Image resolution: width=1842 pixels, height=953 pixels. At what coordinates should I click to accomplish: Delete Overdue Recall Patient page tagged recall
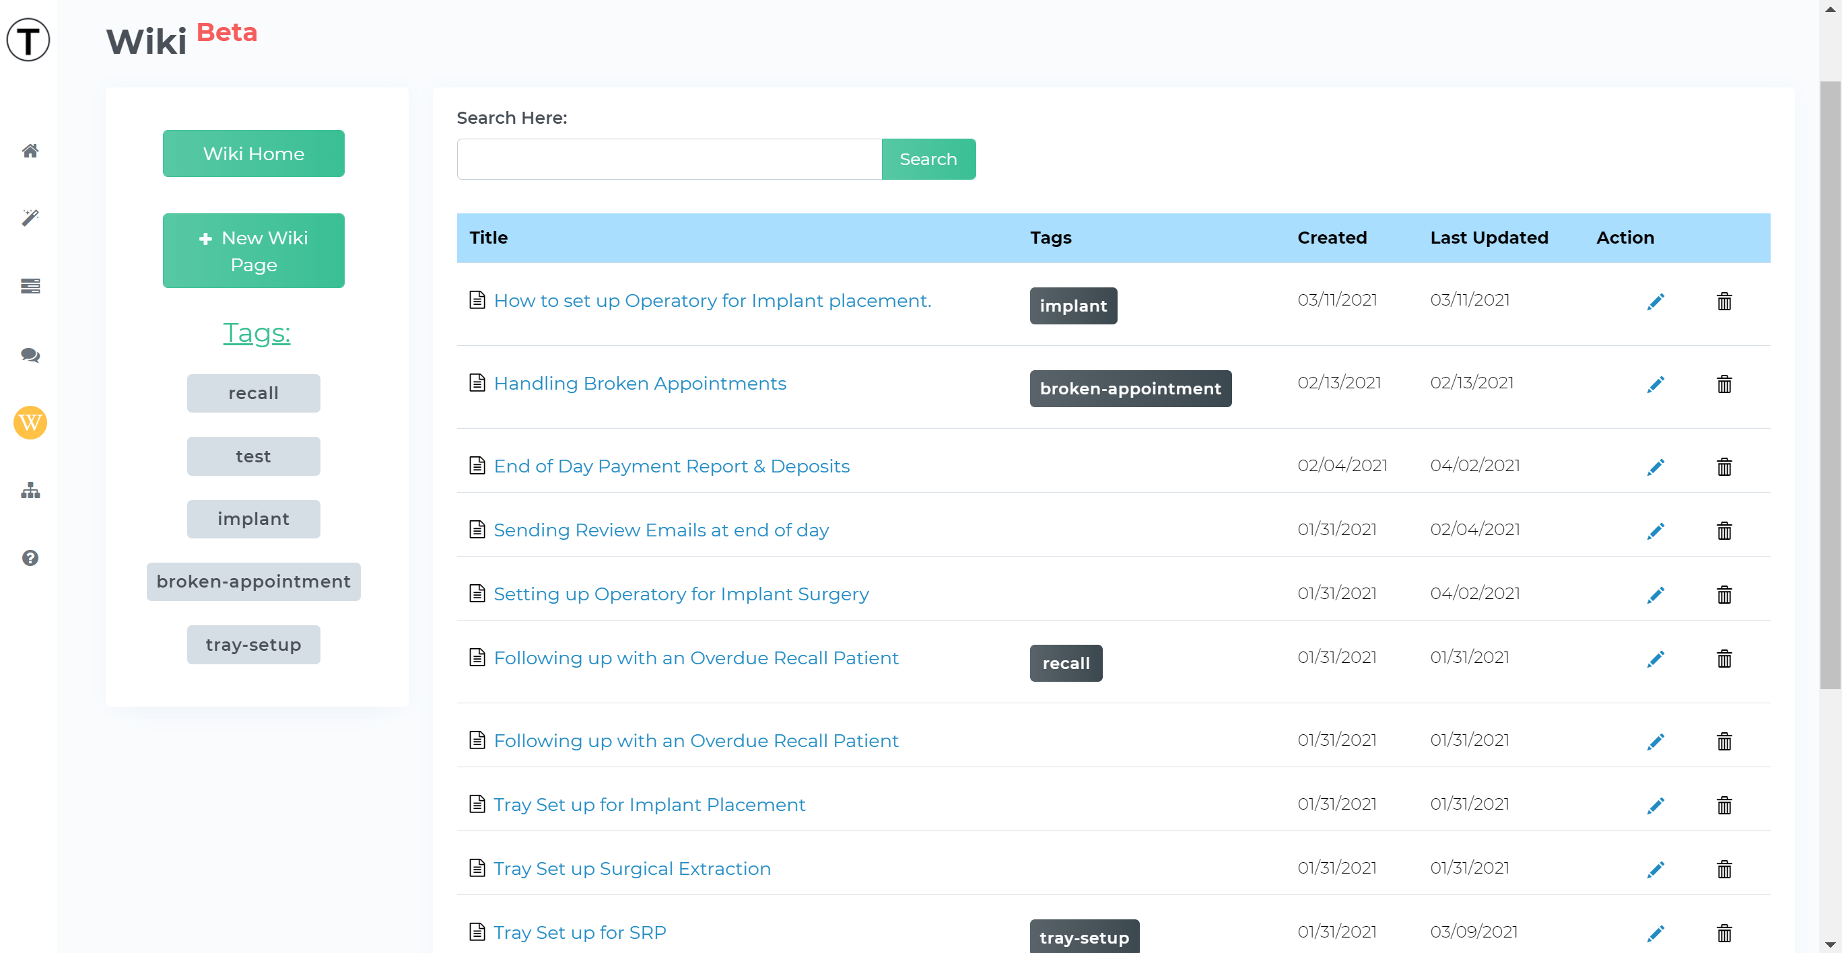tap(1724, 659)
